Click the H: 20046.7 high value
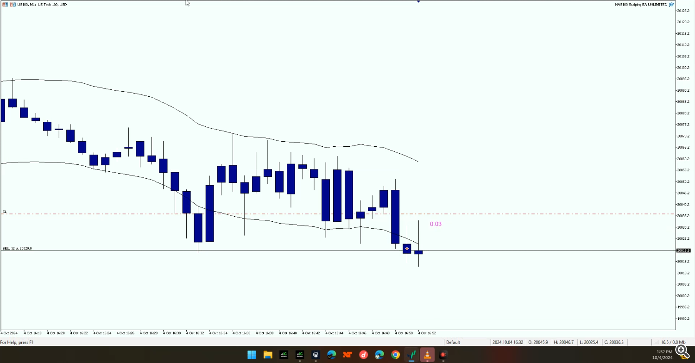The image size is (695, 363). click(563, 342)
